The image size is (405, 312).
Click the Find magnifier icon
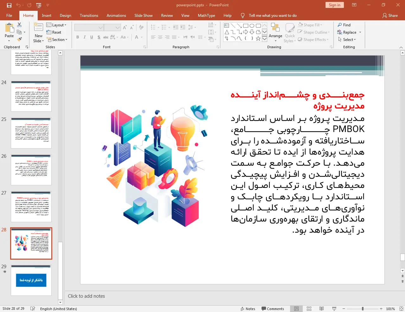click(x=340, y=25)
